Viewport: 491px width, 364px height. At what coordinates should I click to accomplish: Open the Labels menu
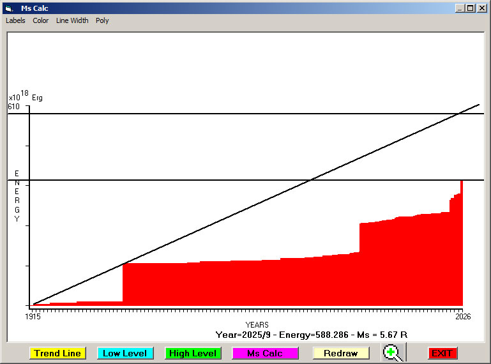[15, 20]
